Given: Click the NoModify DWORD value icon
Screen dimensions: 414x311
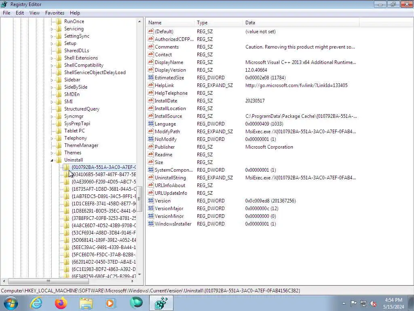Looking at the screenshot, I should click(151, 139).
